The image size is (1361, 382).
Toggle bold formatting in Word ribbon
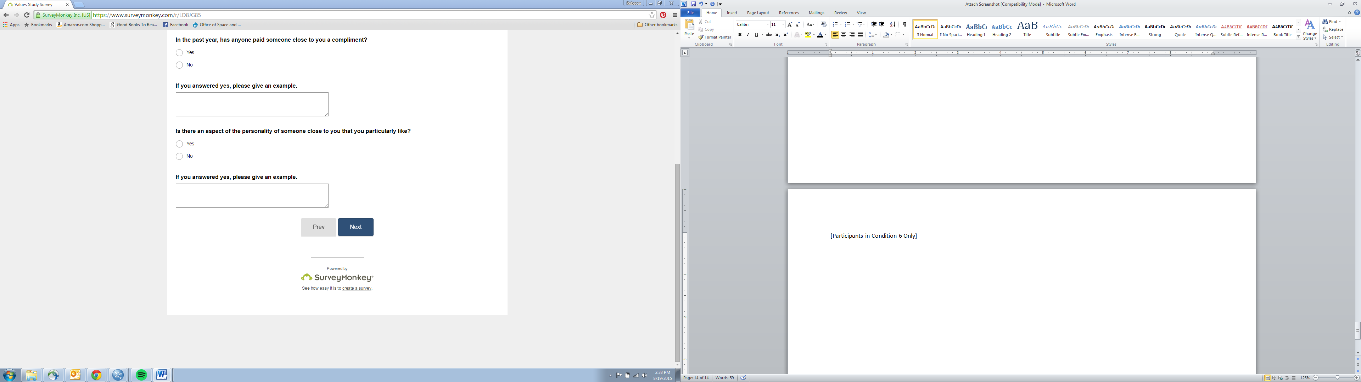(x=740, y=35)
